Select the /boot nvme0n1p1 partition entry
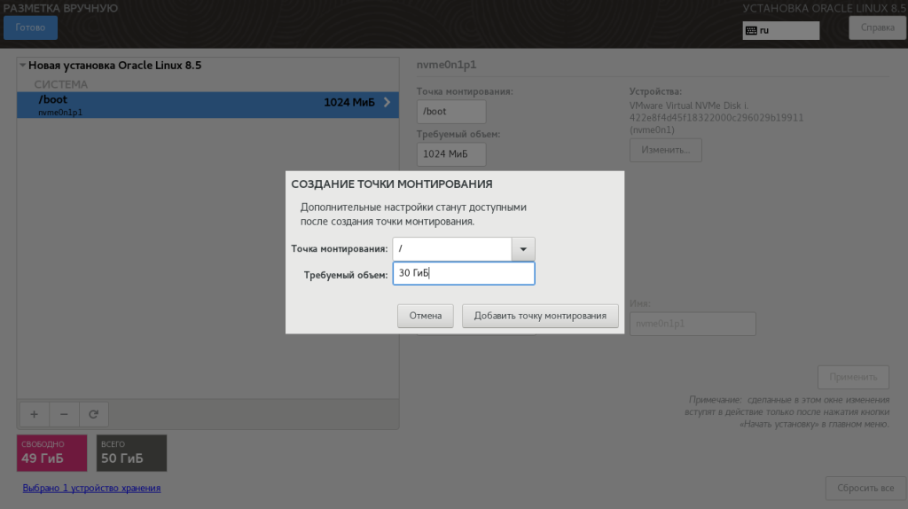Screen dimensions: 908x509 (207, 105)
